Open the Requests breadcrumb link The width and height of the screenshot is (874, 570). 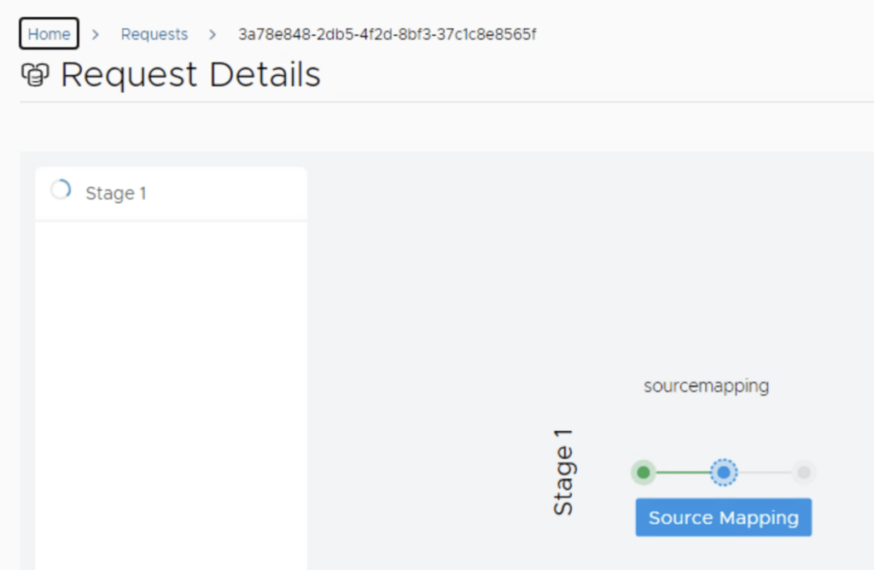154,34
